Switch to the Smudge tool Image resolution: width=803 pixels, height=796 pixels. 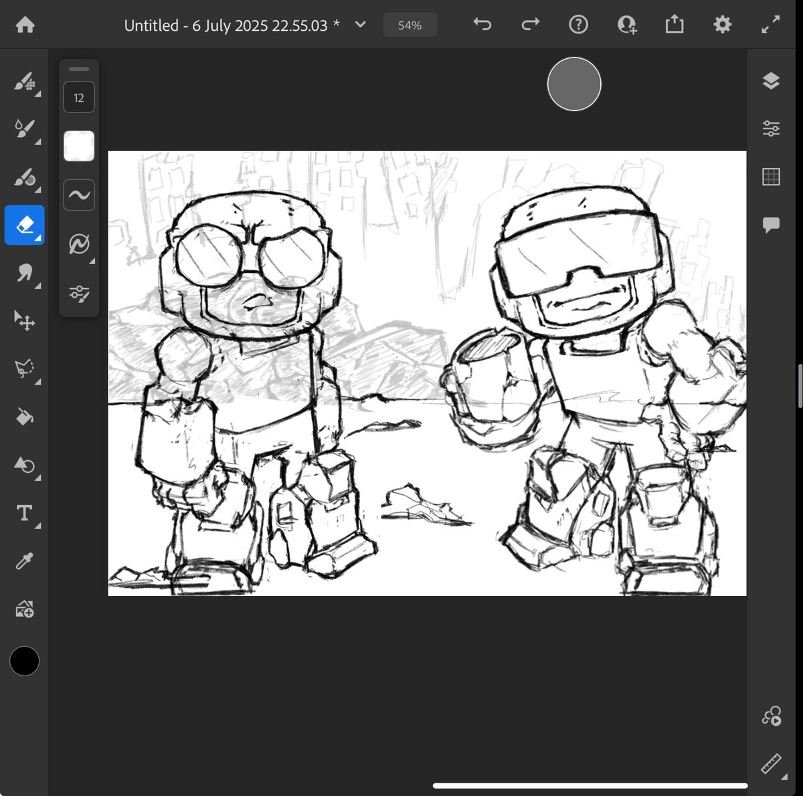click(x=25, y=275)
